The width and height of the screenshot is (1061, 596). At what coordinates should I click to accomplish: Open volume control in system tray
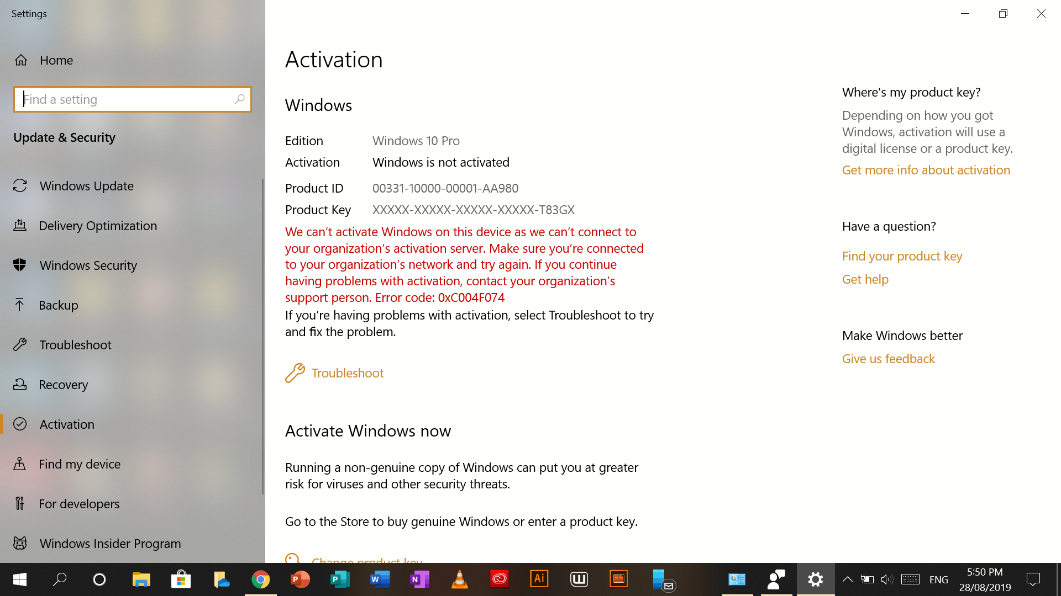click(x=887, y=579)
